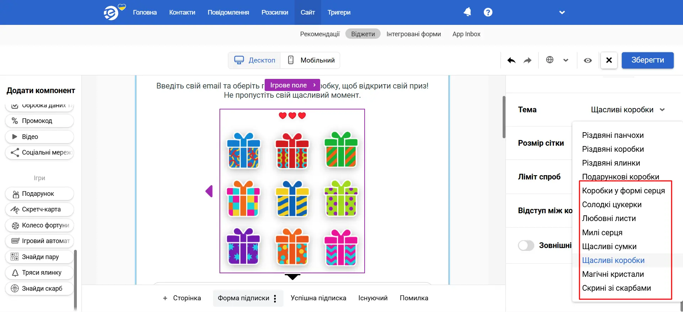Select the blue gift box thumbnail
The height and width of the screenshot is (312, 683).
click(x=244, y=151)
